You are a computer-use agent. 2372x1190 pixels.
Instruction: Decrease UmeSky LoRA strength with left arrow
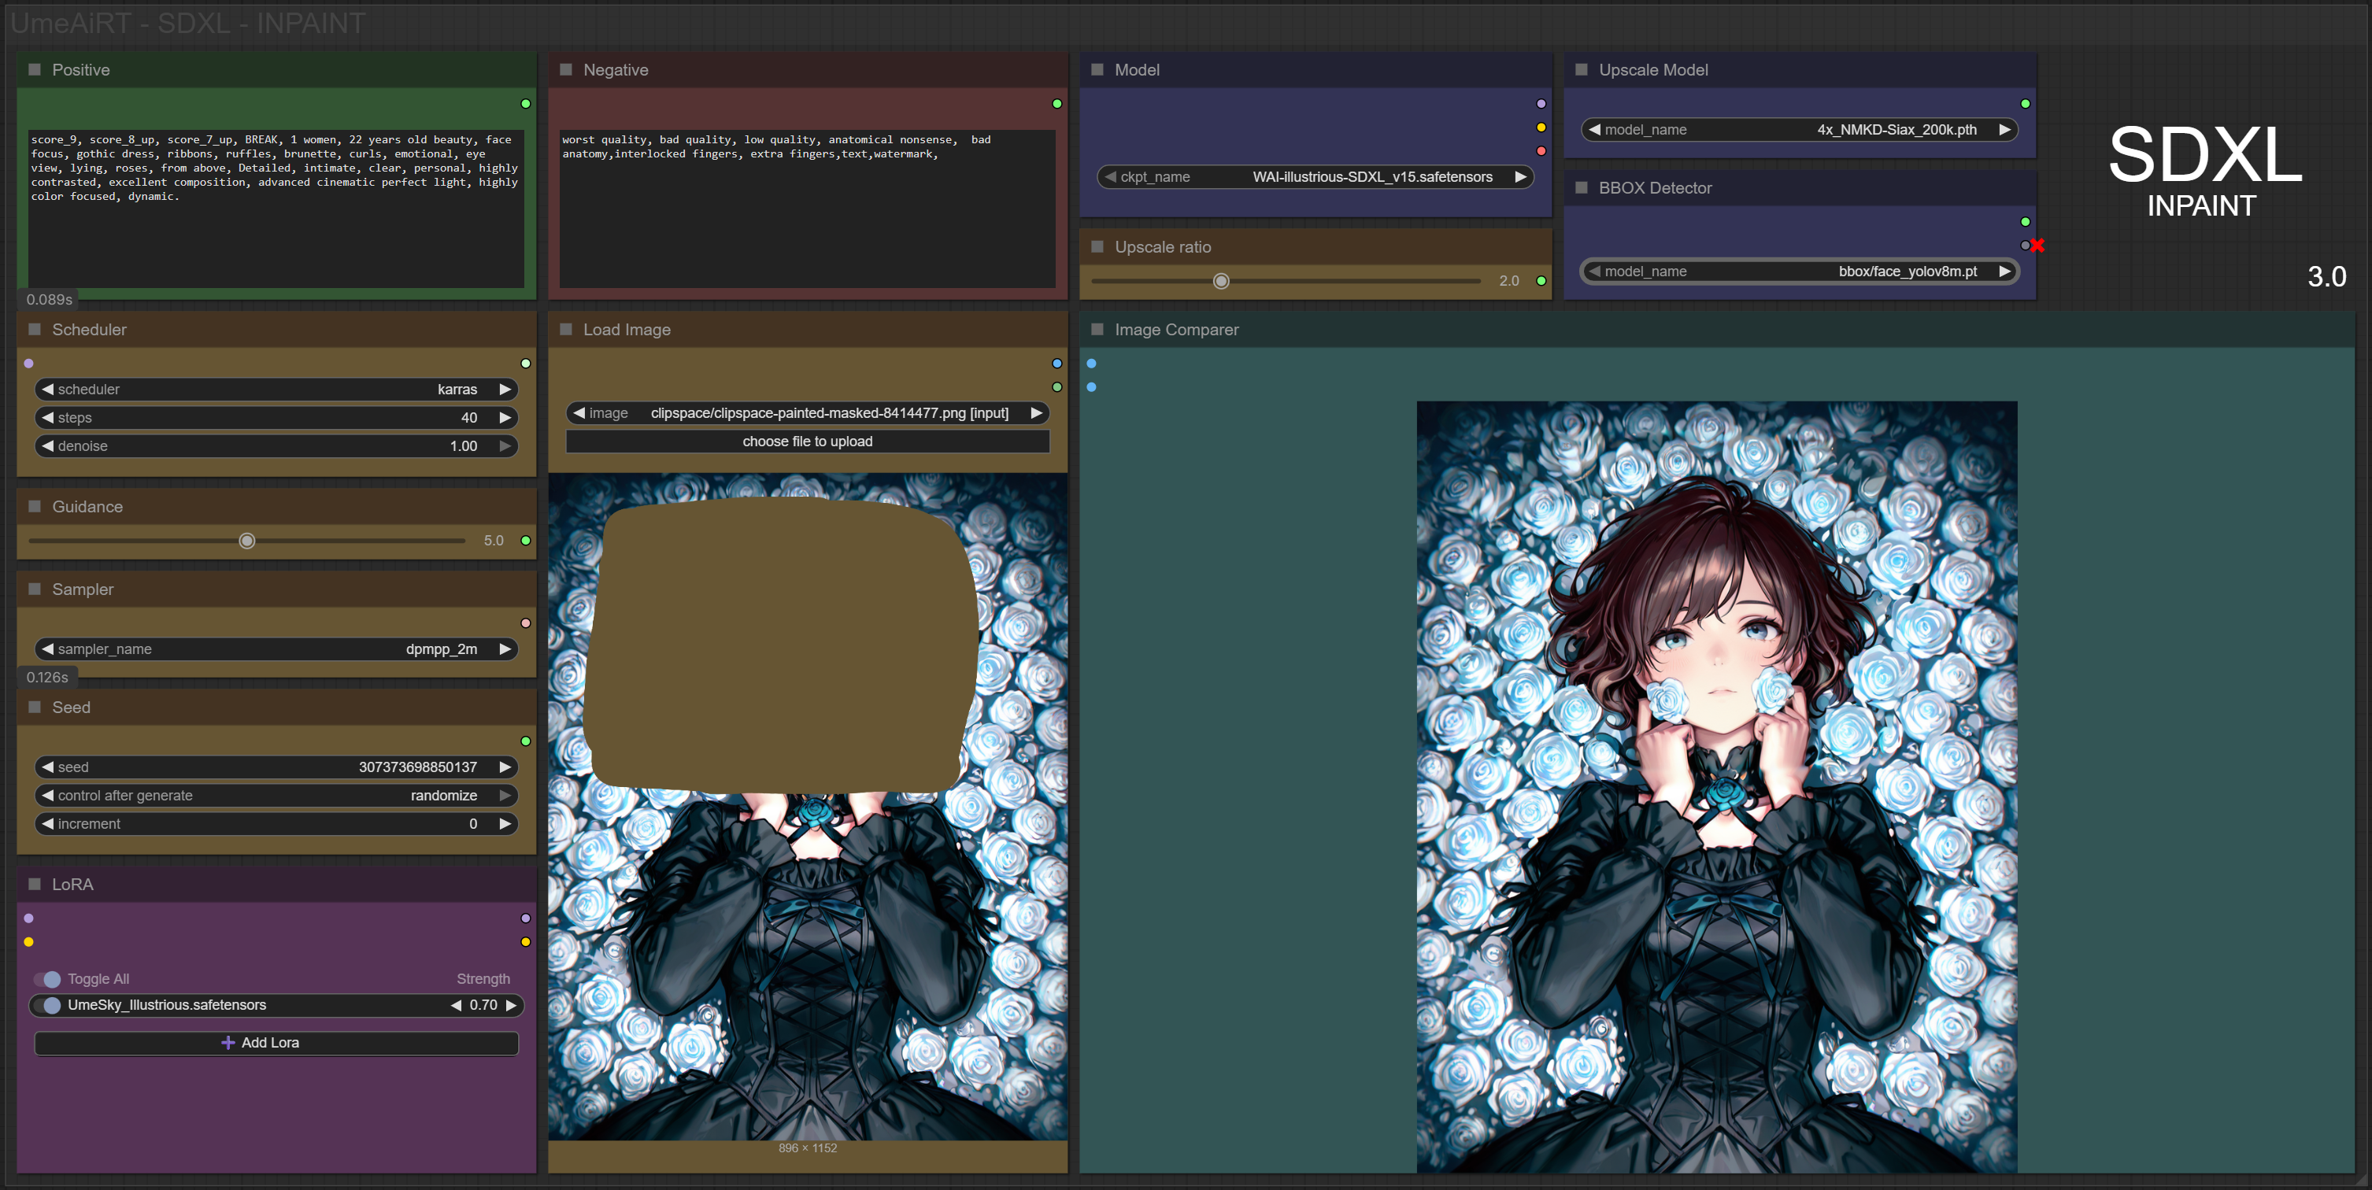point(456,1005)
